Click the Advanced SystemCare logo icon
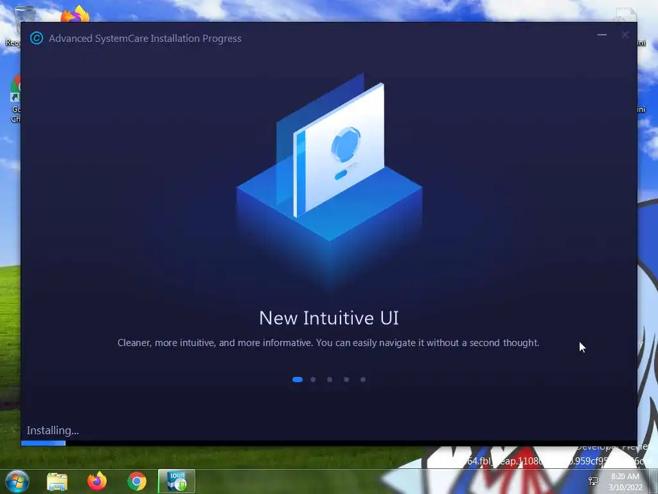 coord(37,38)
